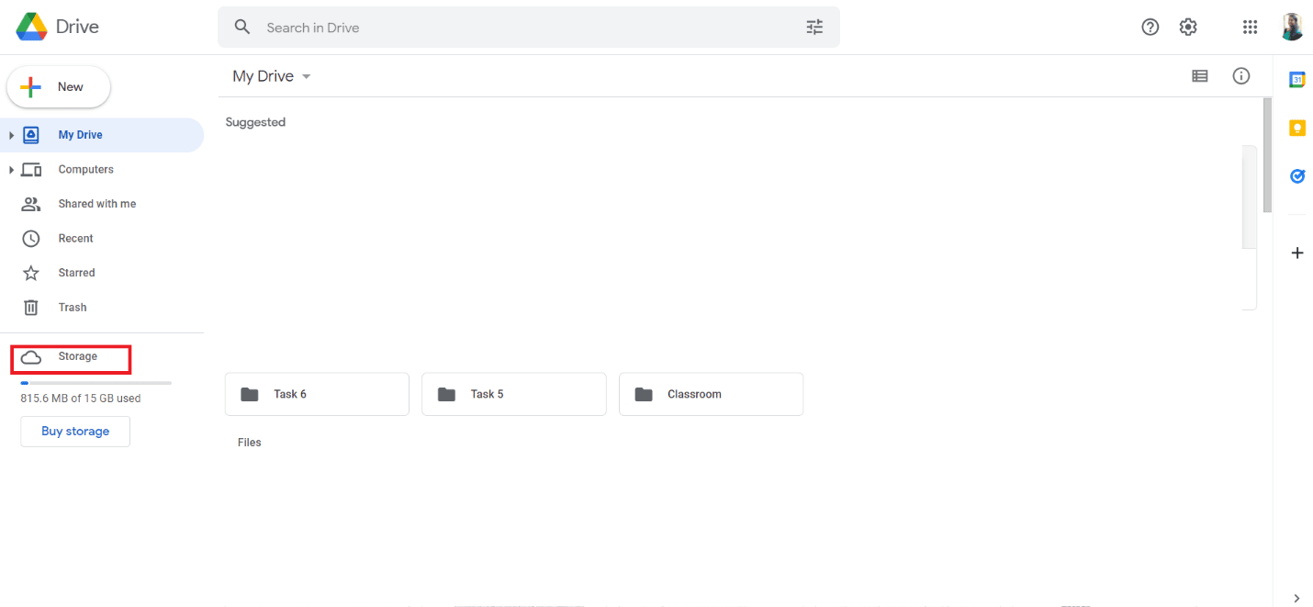This screenshot has width=1313, height=607.
Task: Click the Buy storage button
Action: coord(75,432)
